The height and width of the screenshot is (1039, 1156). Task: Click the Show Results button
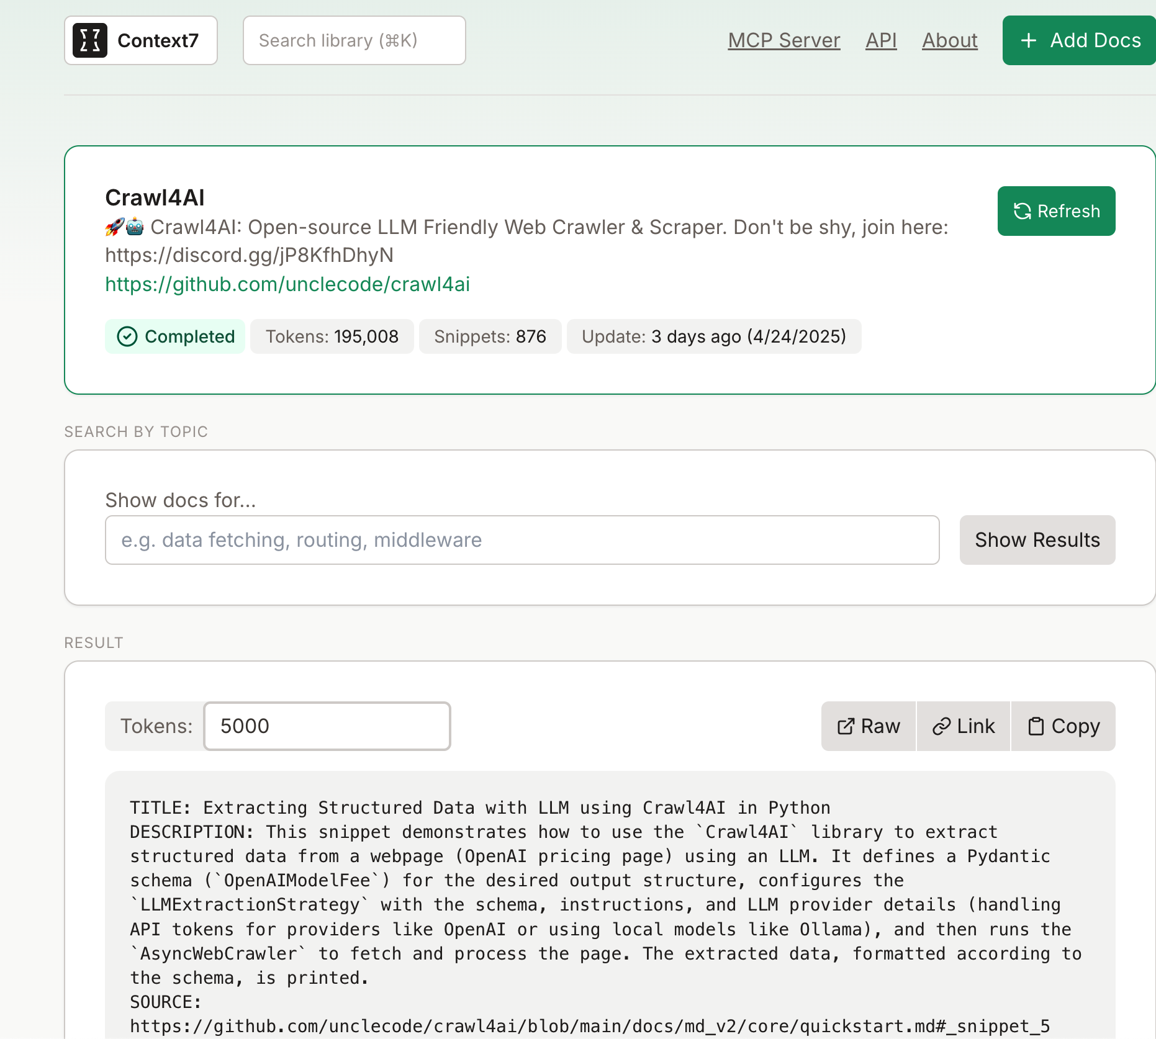click(1037, 540)
